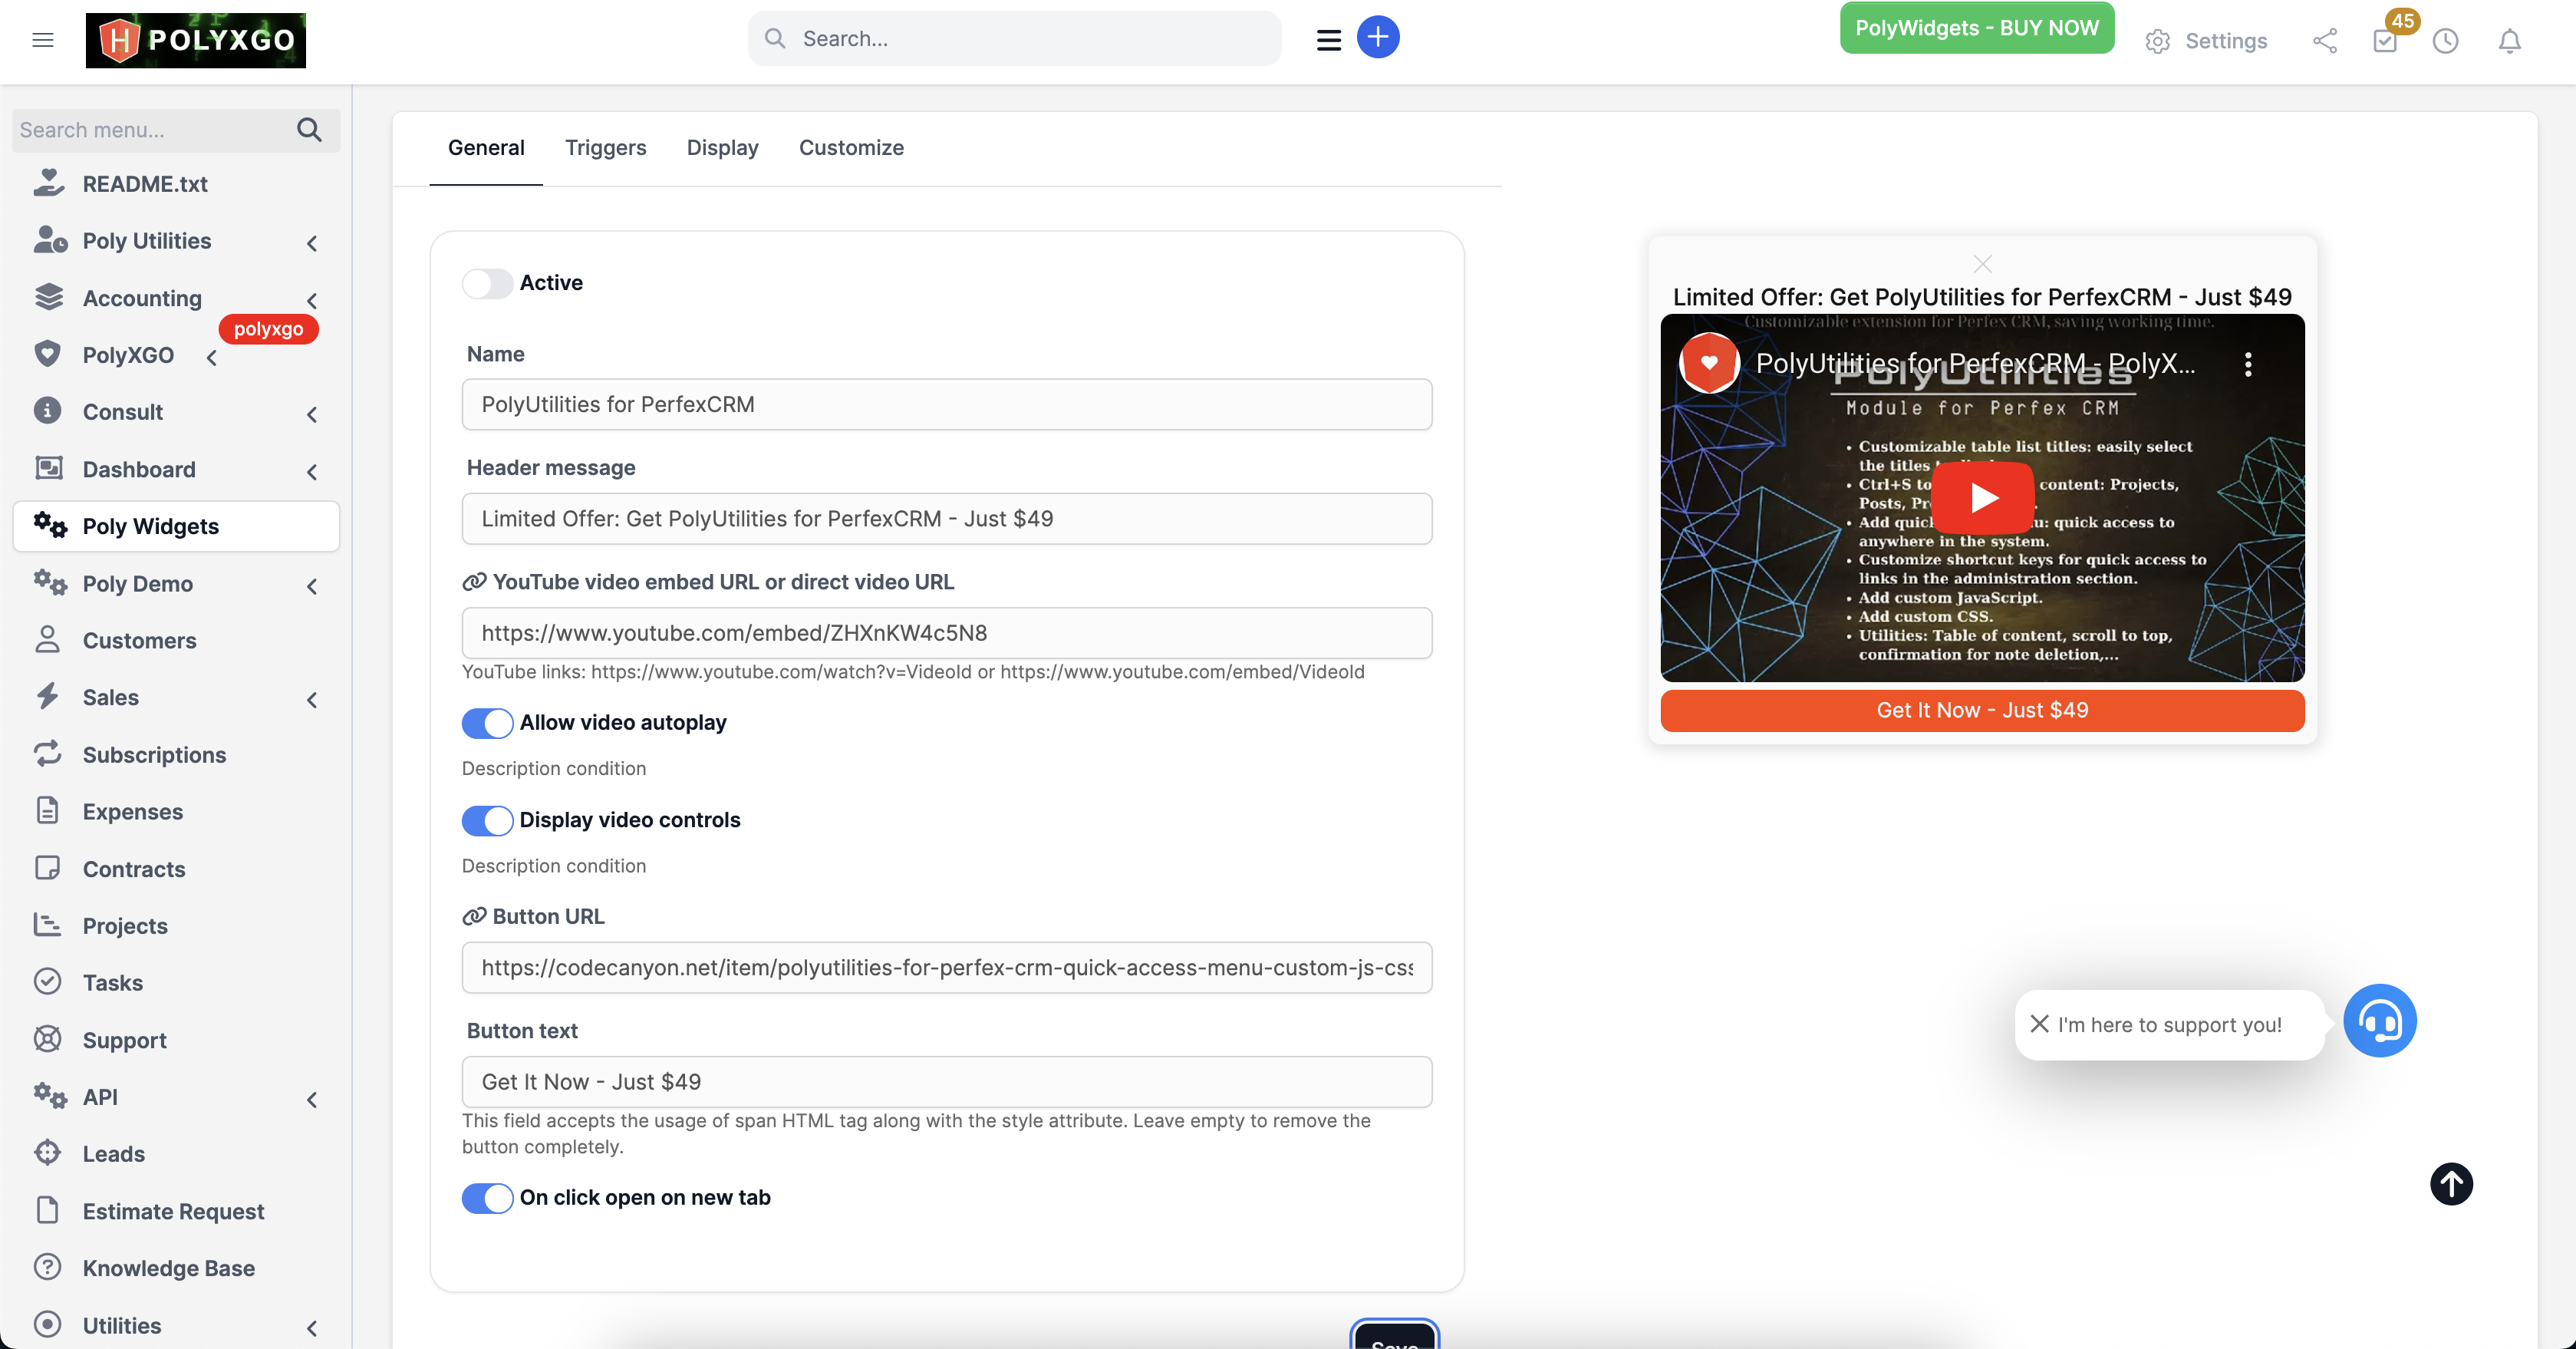
Task: Click the blue plus quick-create button
Action: pos(1377,38)
